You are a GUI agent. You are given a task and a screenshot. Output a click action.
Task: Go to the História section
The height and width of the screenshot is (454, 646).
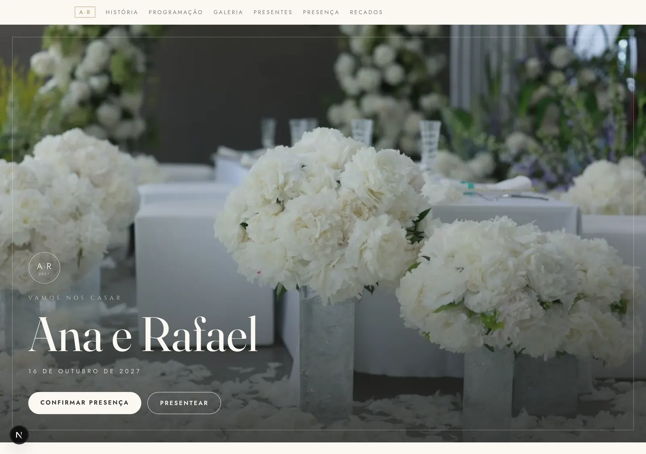(122, 12)
